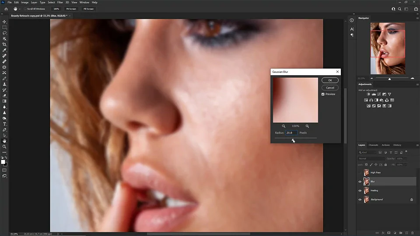420x236 pixels.
Task: Open the Image menu
Action: point(24,3)
